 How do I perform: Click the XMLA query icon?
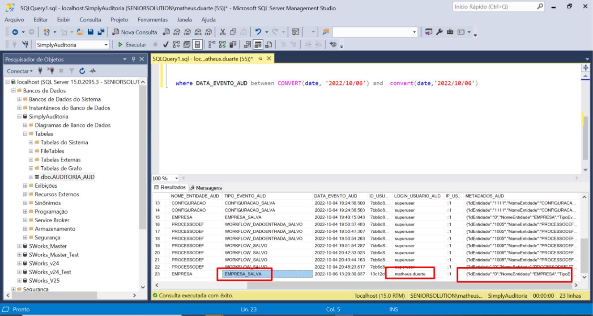click(x=198, y=32)
